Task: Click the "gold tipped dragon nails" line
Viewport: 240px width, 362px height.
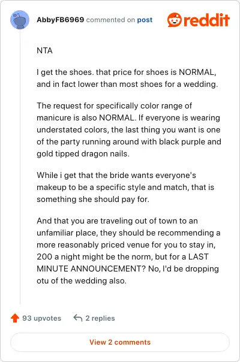Action: coord(83,154)
